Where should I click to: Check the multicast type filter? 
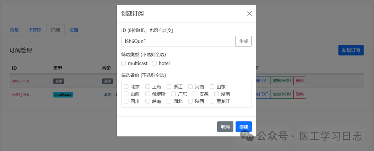point(124,63)
